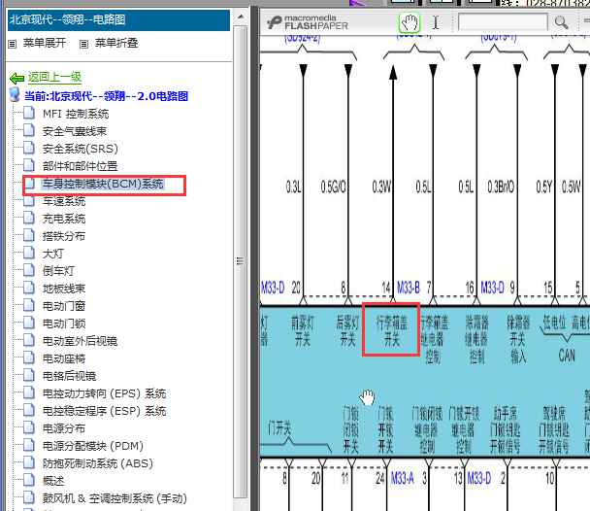This screenshot has height=511, width=590.
Task: Open 电控动力转向 (EPS) 系统 item
Action: 104,393
